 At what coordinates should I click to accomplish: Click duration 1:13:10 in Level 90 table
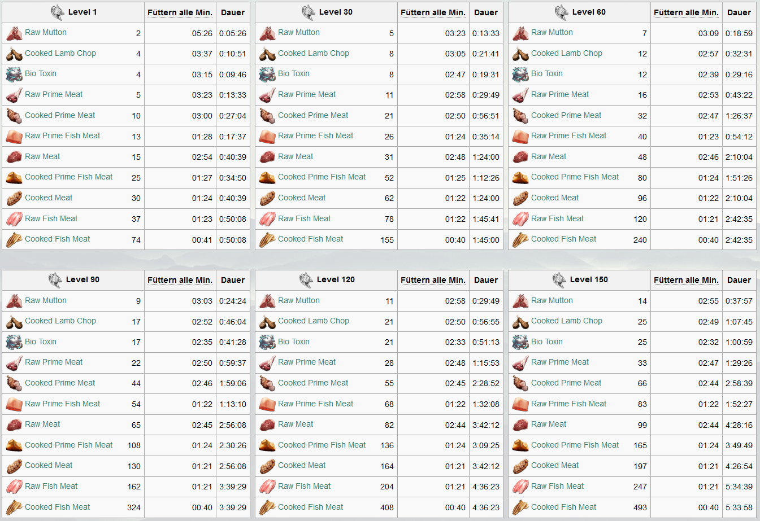pos(233,404)
